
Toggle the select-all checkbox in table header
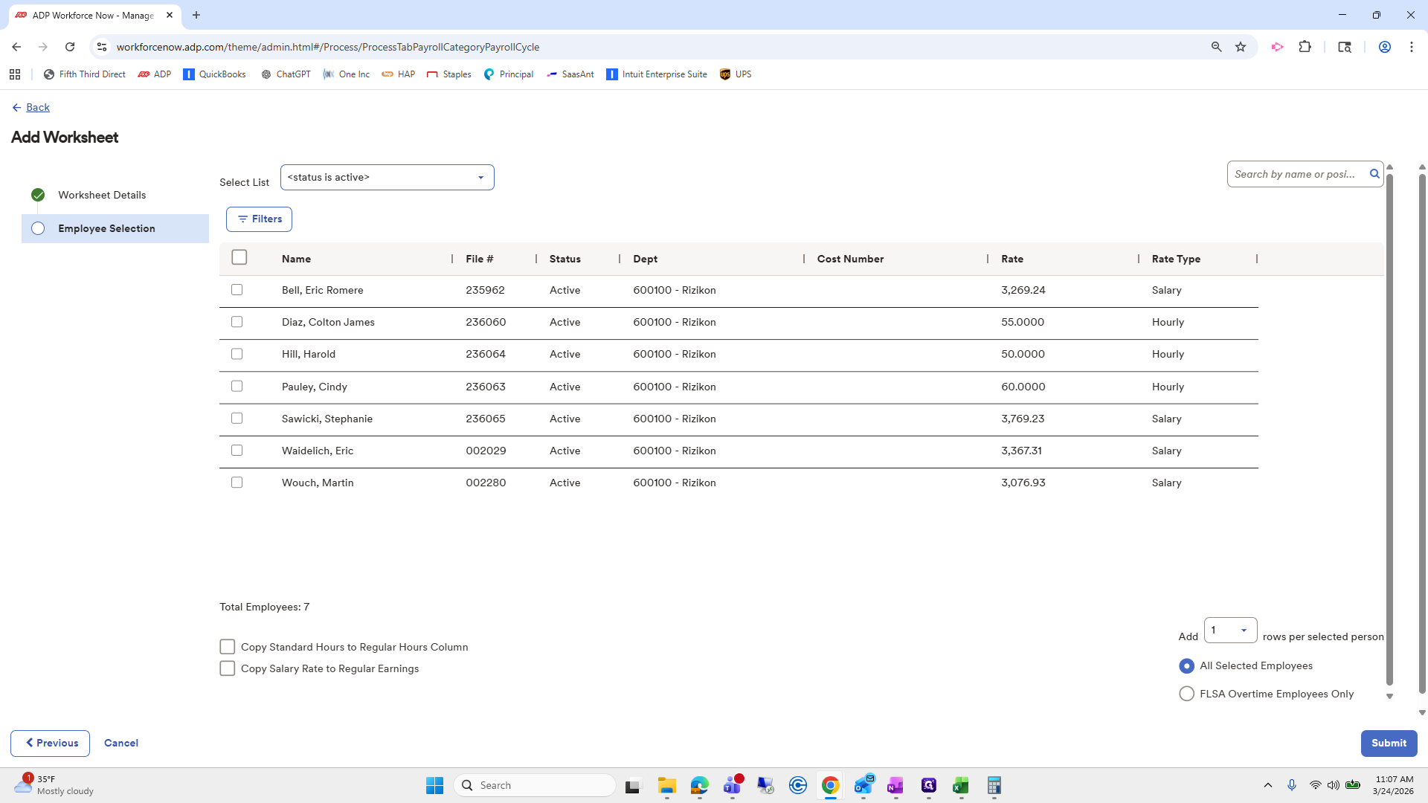239,257
